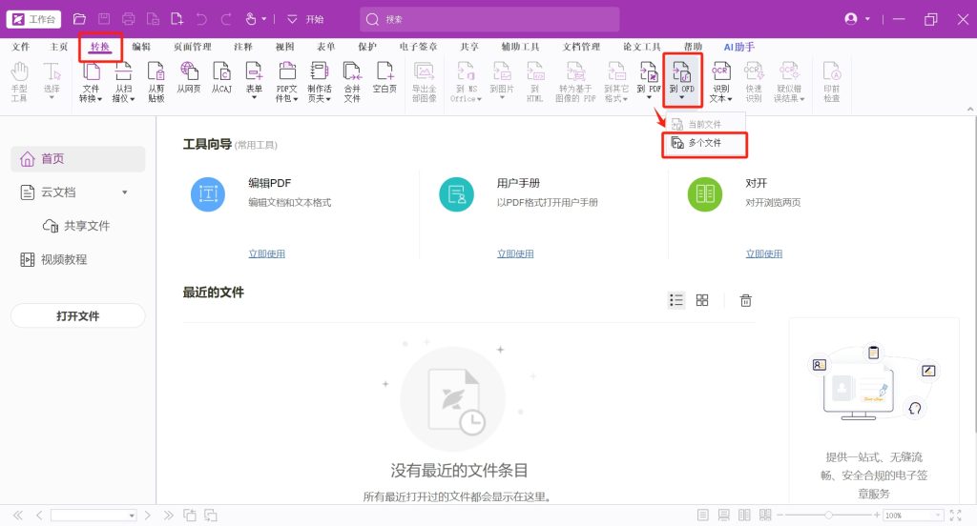Screen dimensions: 977x526
Task: Click the 打开文件 button
Action: [x=77, y=316]
